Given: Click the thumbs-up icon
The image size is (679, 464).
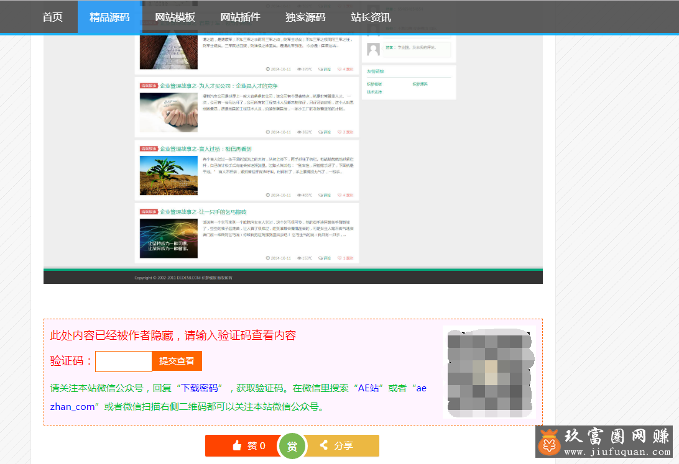Looking at the screenshot, I should tap(237, 445).
